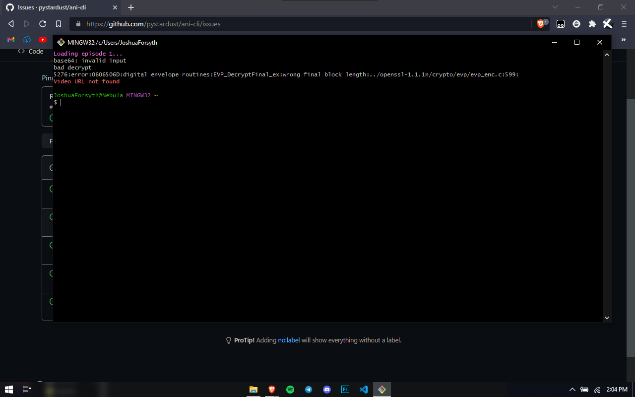Launch File Explorer from taskbar
This screenshot has width=635, height=397.
pyautogui.click(x=254, y=390)
